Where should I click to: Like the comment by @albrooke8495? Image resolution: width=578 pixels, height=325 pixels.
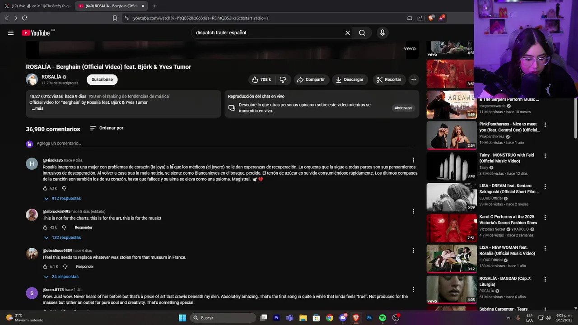click(x=45, y=227)
